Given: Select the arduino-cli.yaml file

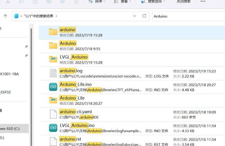Looking at the screenshot, I should pyautogui.click(x=132, y=114).
